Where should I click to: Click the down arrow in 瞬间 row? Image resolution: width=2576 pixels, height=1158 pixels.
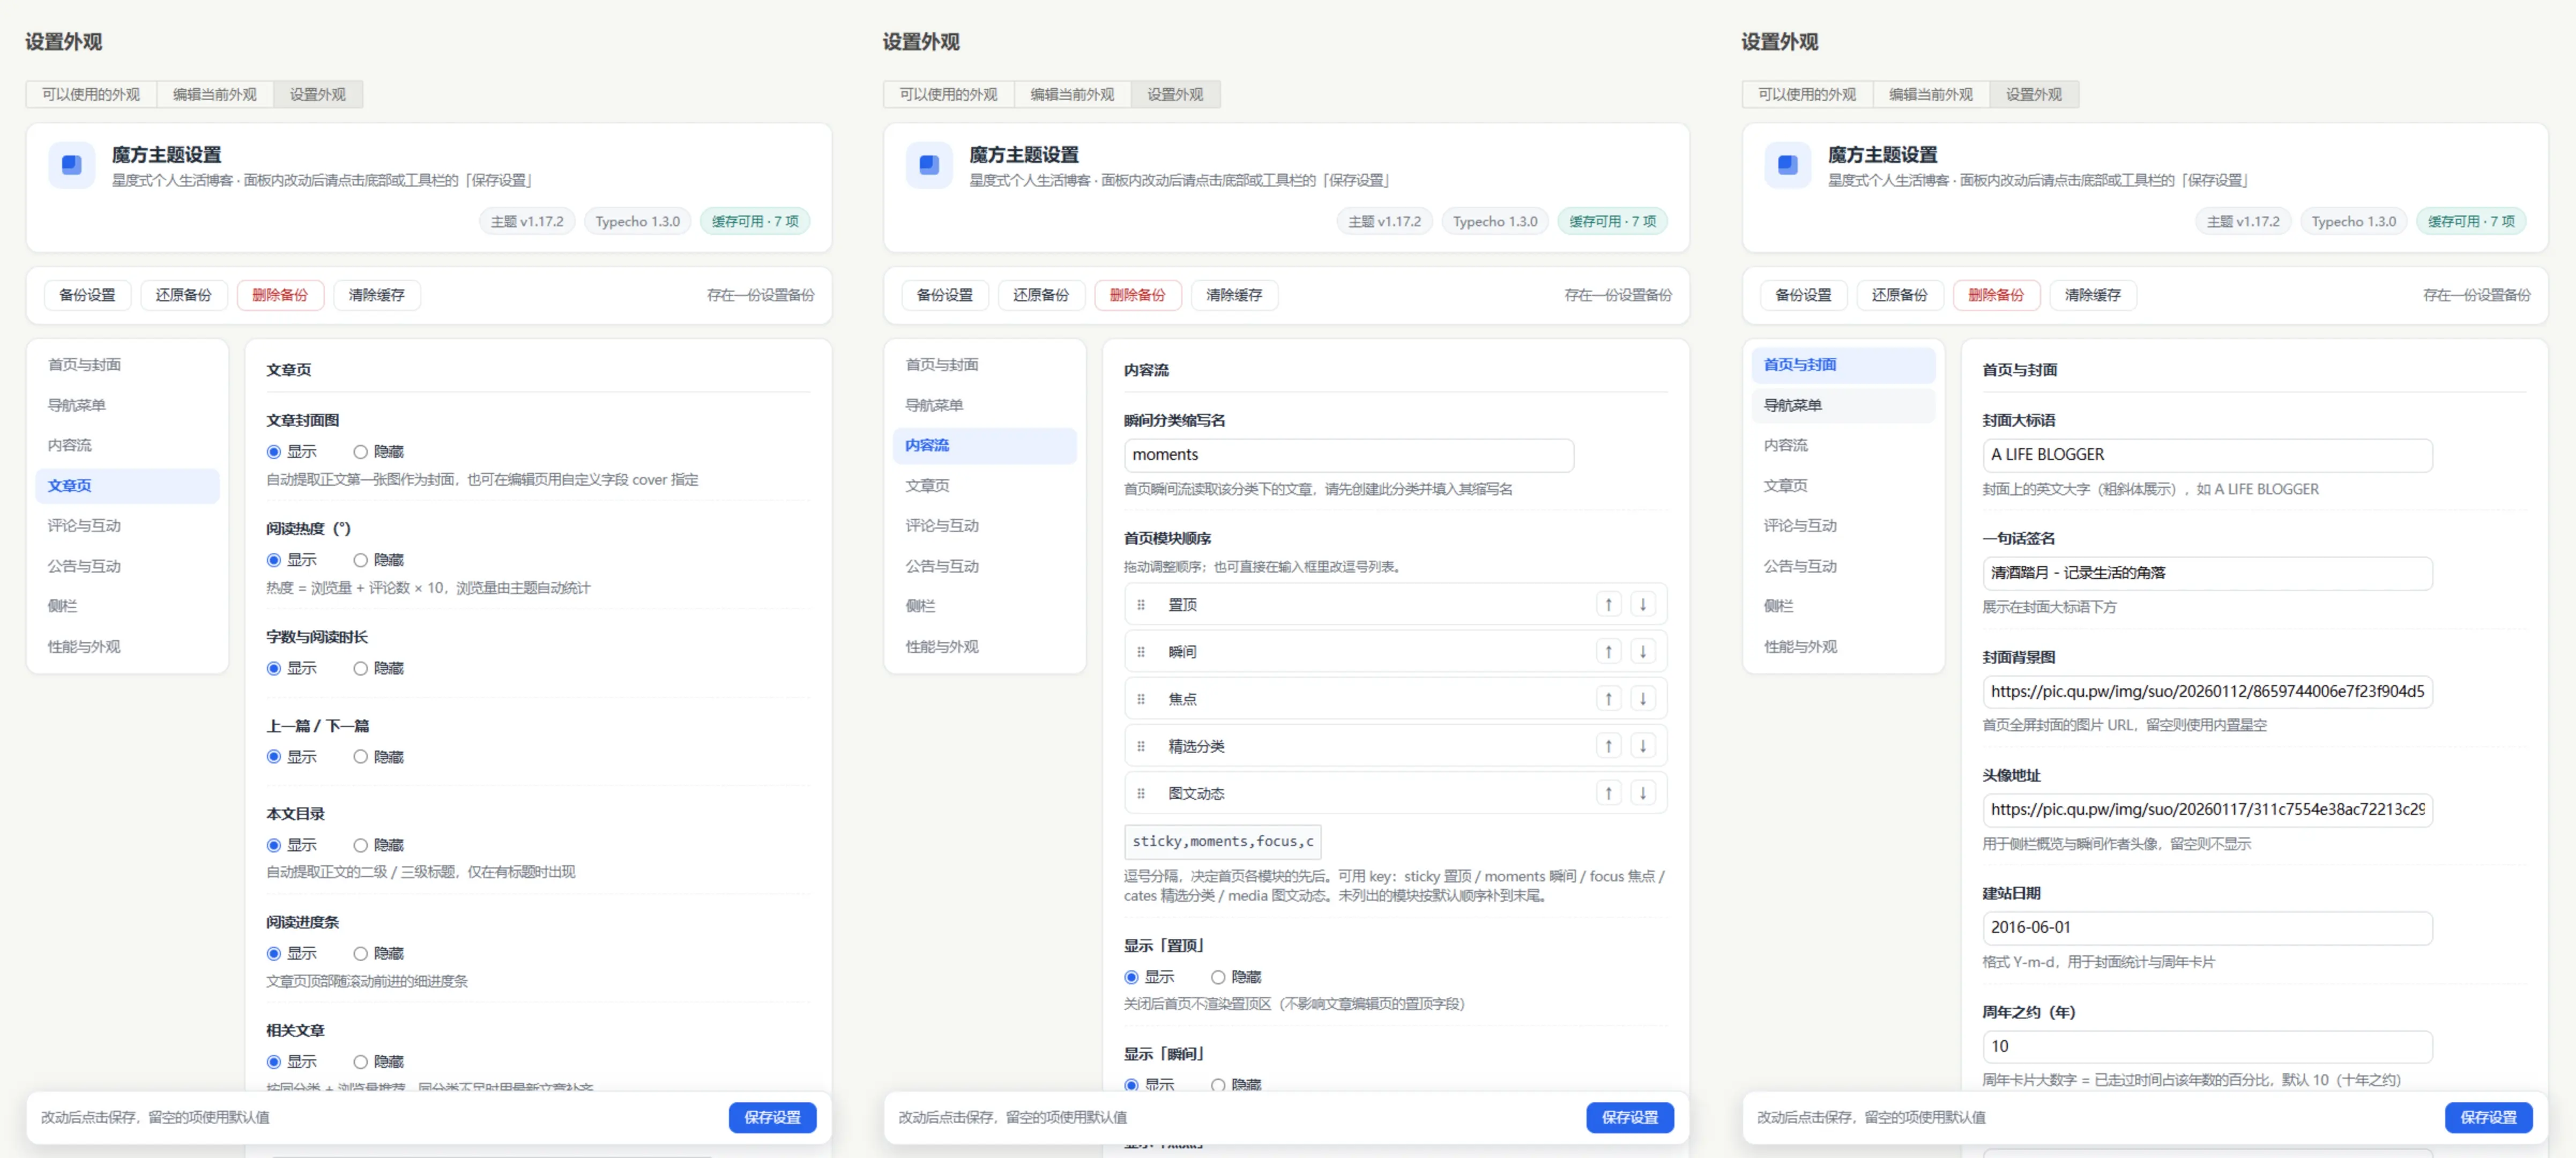1642,651
